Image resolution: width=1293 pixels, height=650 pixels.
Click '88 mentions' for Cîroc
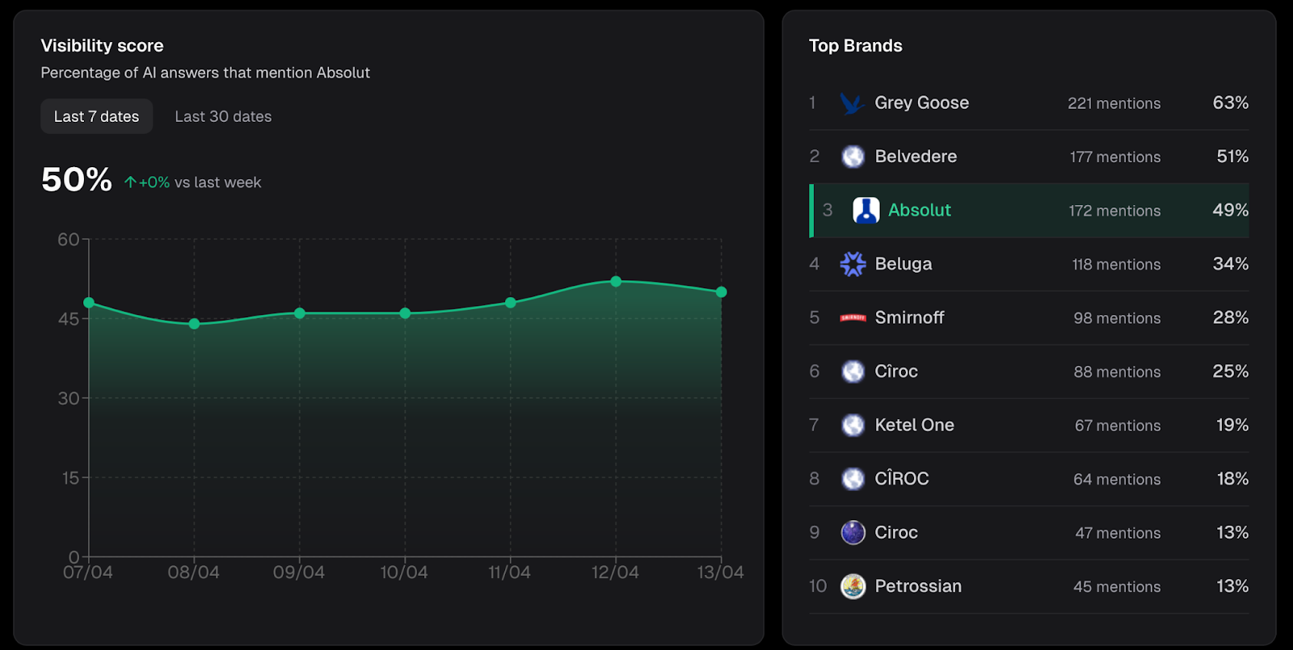click(x=1117, y=371)
